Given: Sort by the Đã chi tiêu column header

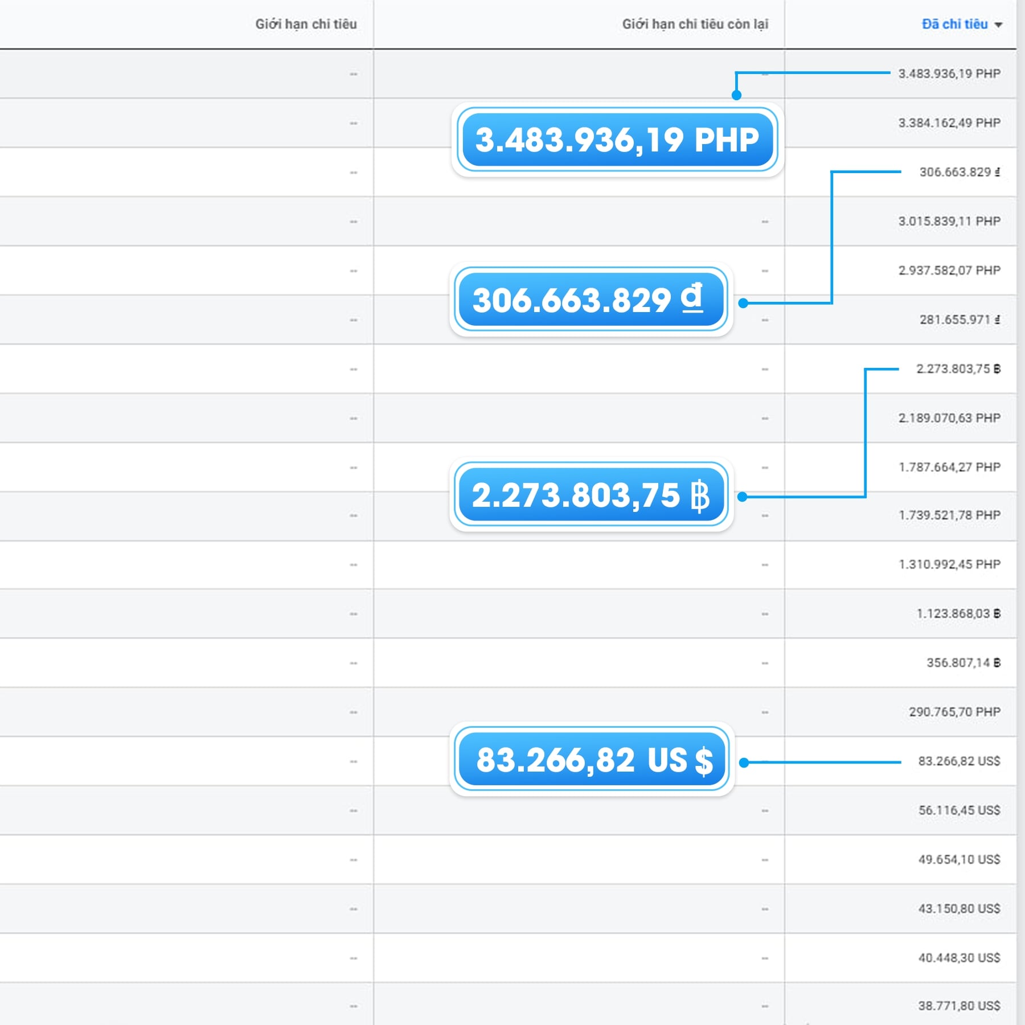Looking at the screenshot, I should [x=954, y=24].
